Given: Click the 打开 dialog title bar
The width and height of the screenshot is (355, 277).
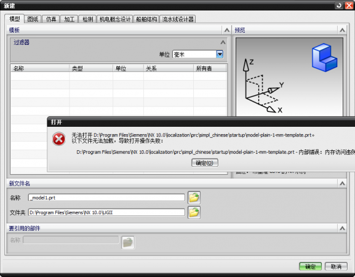Looking at the screenshot, I should [x=201, y=122].
